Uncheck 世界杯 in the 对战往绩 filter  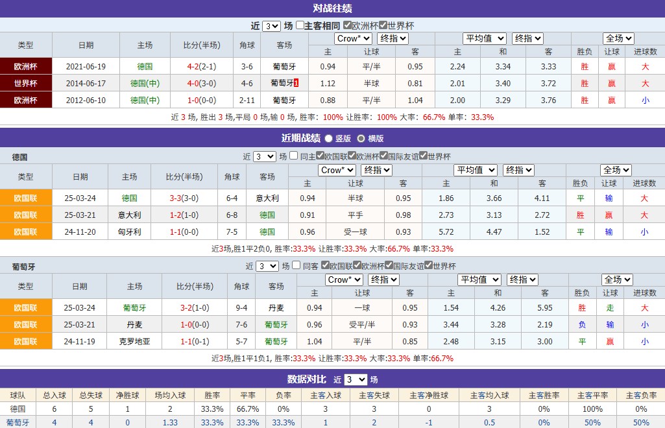[383, 26]
